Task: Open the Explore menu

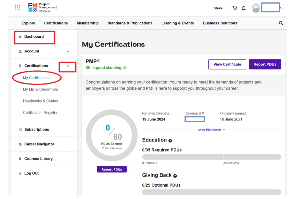Action: coord(28,23)
